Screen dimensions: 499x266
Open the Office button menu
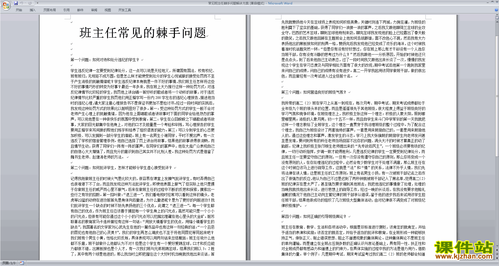pos(6,5)
